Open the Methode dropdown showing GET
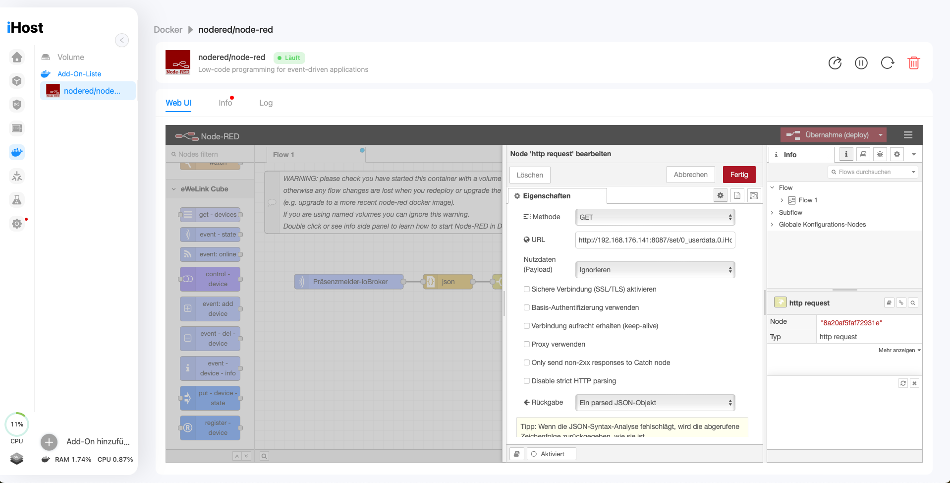This screenshot has width=950, height=483. tap(655, 217)
